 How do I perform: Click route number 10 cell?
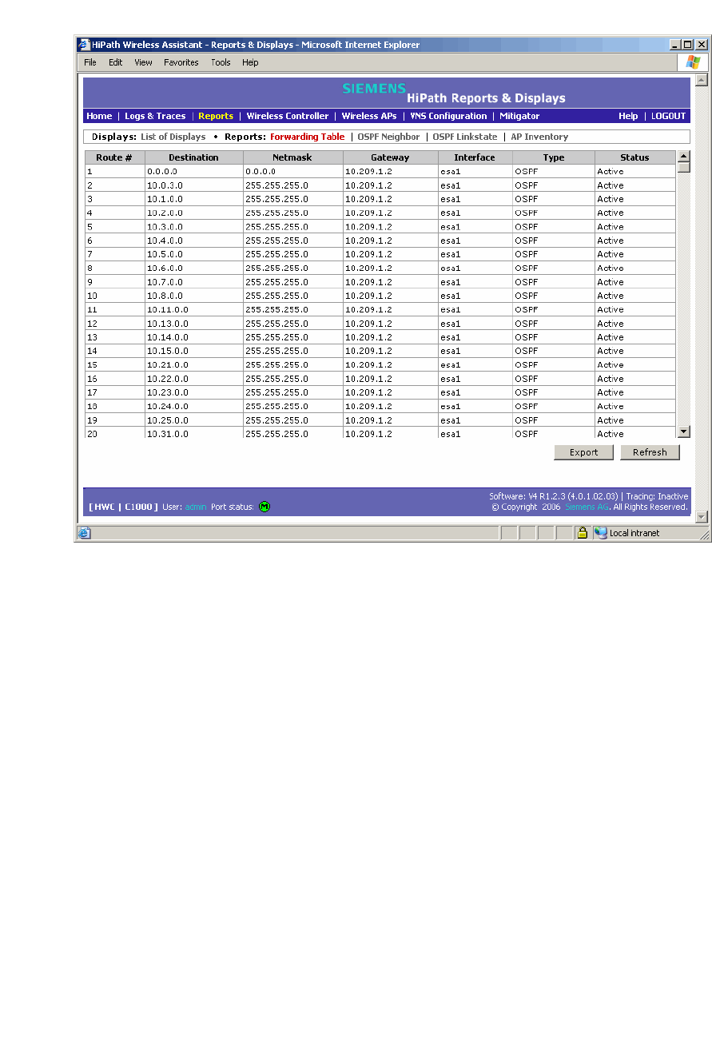point(115,296)
